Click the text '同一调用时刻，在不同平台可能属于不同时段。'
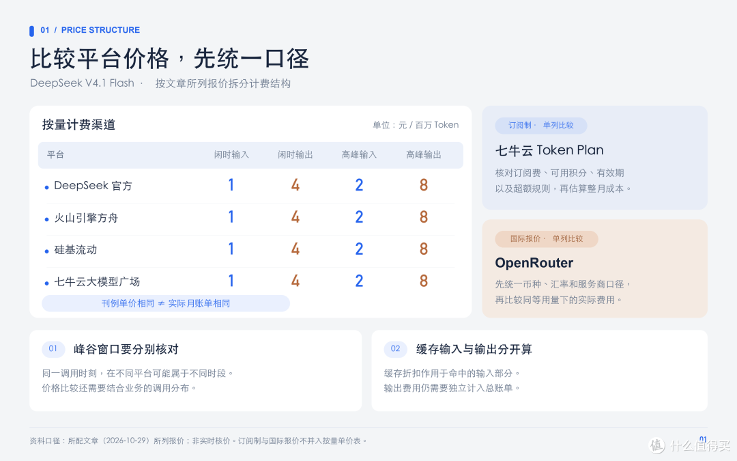 click(x=138, y=373)
